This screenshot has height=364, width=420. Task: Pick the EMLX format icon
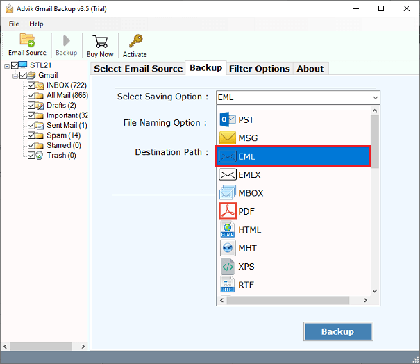pyautogui.click(x=228, y=174)
